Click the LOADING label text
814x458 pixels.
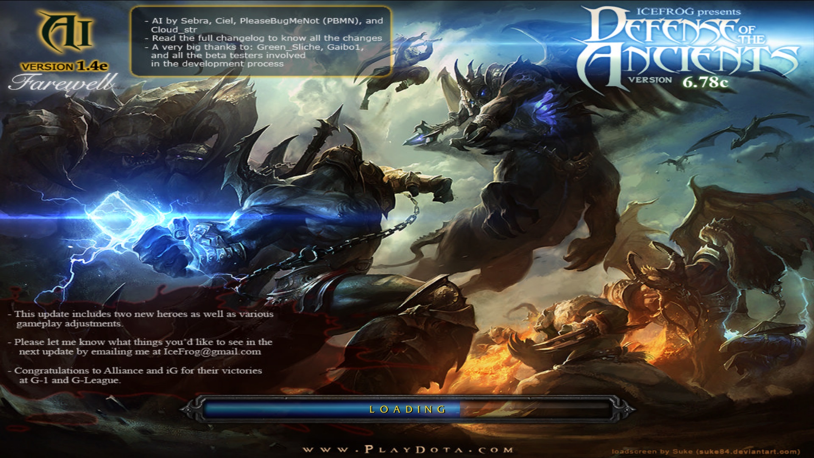click(408, 409)
